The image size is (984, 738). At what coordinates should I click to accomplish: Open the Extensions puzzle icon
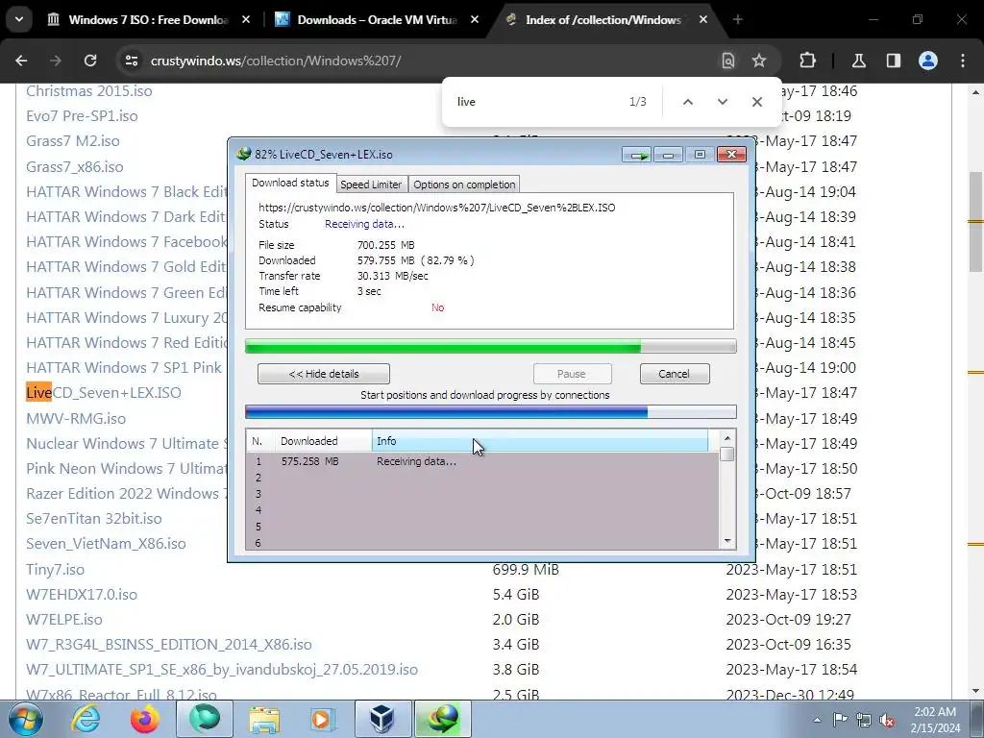(x=807, y=61)
